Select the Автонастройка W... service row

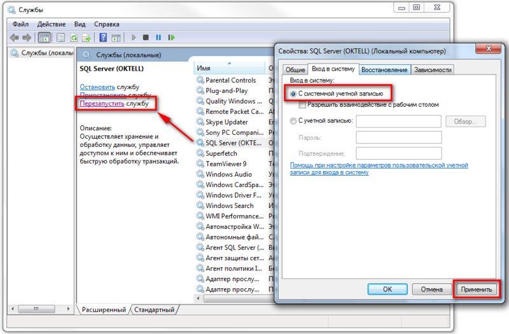tap(235, 226)
